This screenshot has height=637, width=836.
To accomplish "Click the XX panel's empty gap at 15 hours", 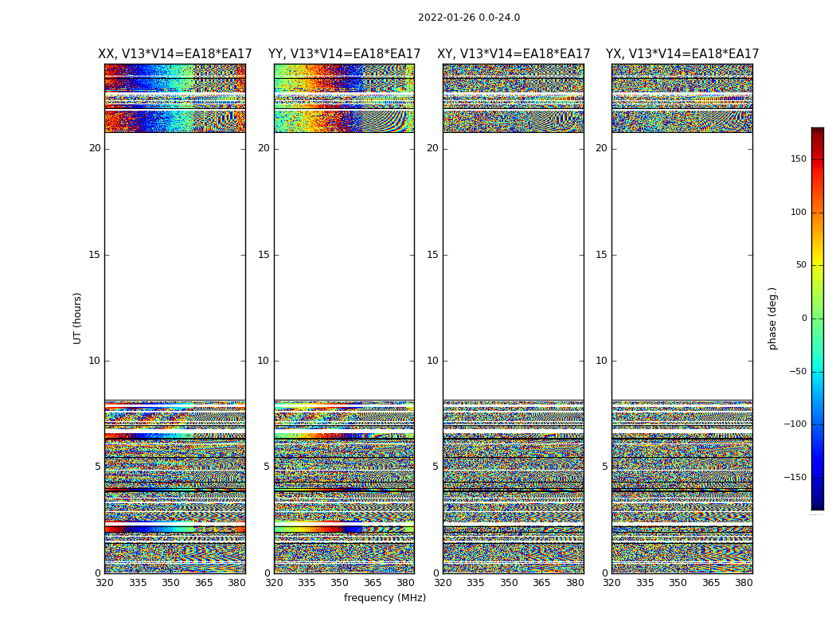I will (175, 255).
